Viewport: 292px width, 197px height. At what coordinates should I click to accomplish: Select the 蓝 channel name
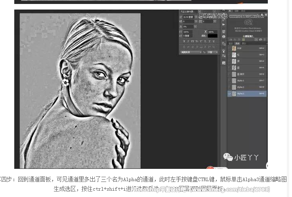(239, 68)
